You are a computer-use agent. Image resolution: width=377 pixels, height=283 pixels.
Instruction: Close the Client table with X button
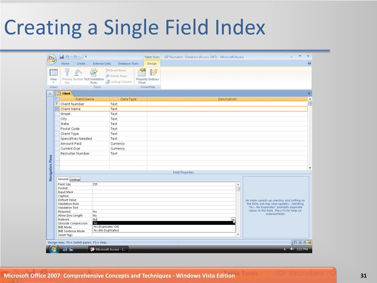point(309,93)
